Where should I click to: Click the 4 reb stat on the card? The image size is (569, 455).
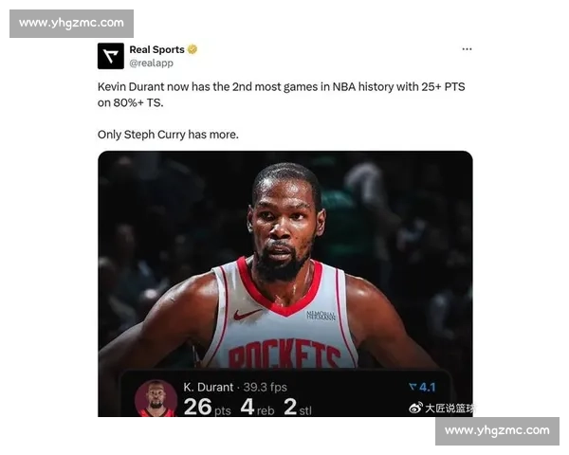[257, 407]
